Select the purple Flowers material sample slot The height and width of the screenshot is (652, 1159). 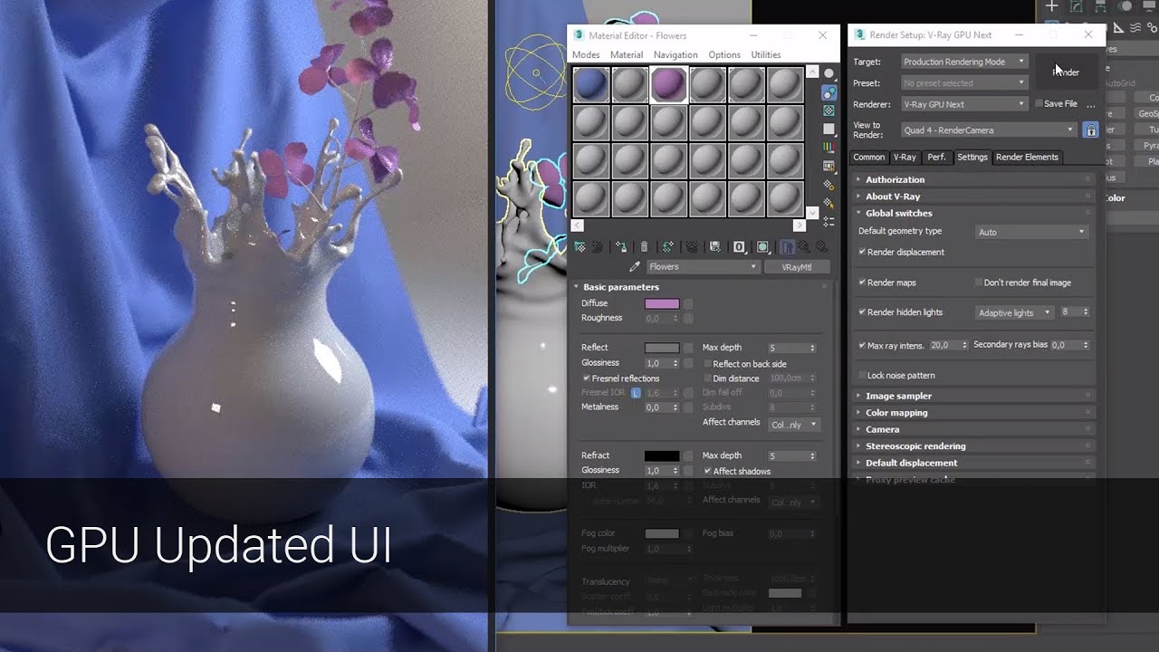669,85
